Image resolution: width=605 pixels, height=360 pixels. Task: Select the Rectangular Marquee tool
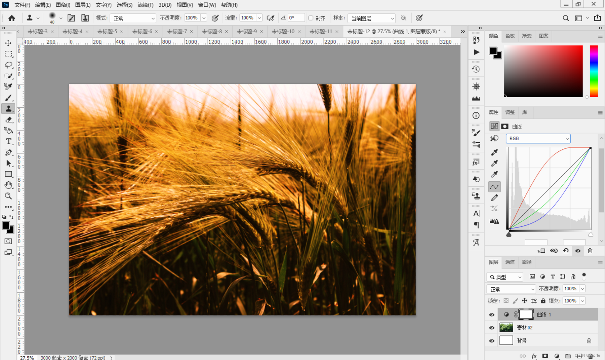8,54
